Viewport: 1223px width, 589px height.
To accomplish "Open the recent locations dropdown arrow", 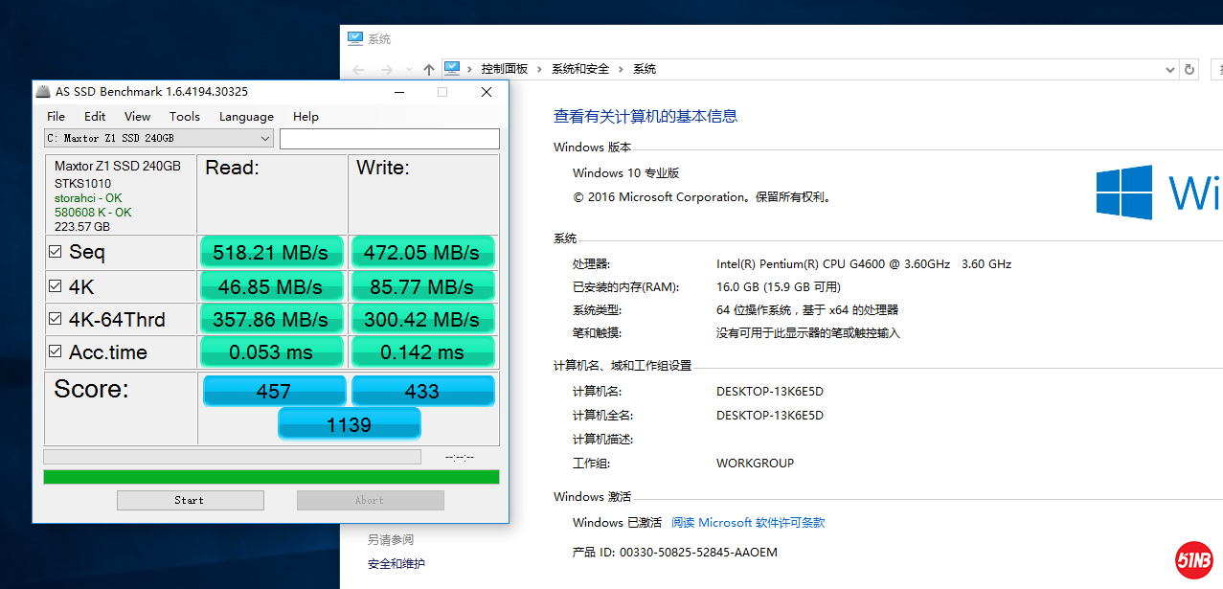I will [410, 70].
